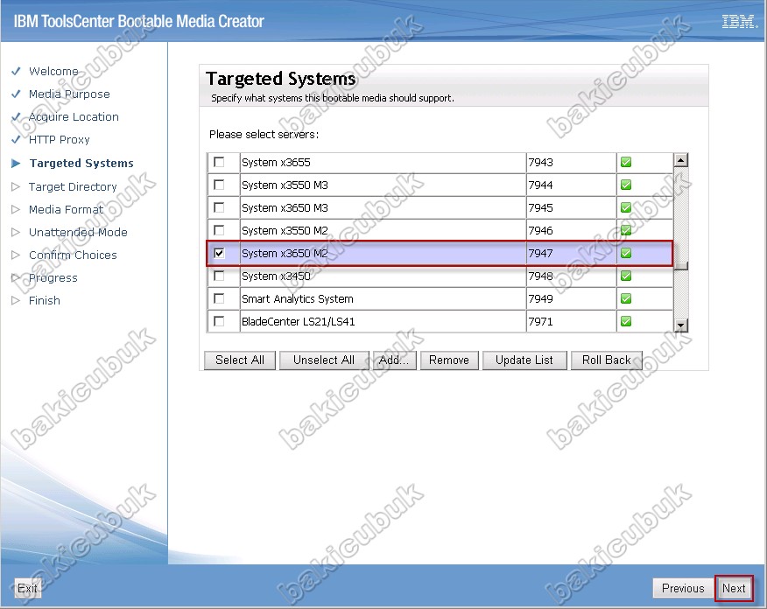
Task: Click green status icon for Smart Analytics System
Action: click(x=626, y=298)
